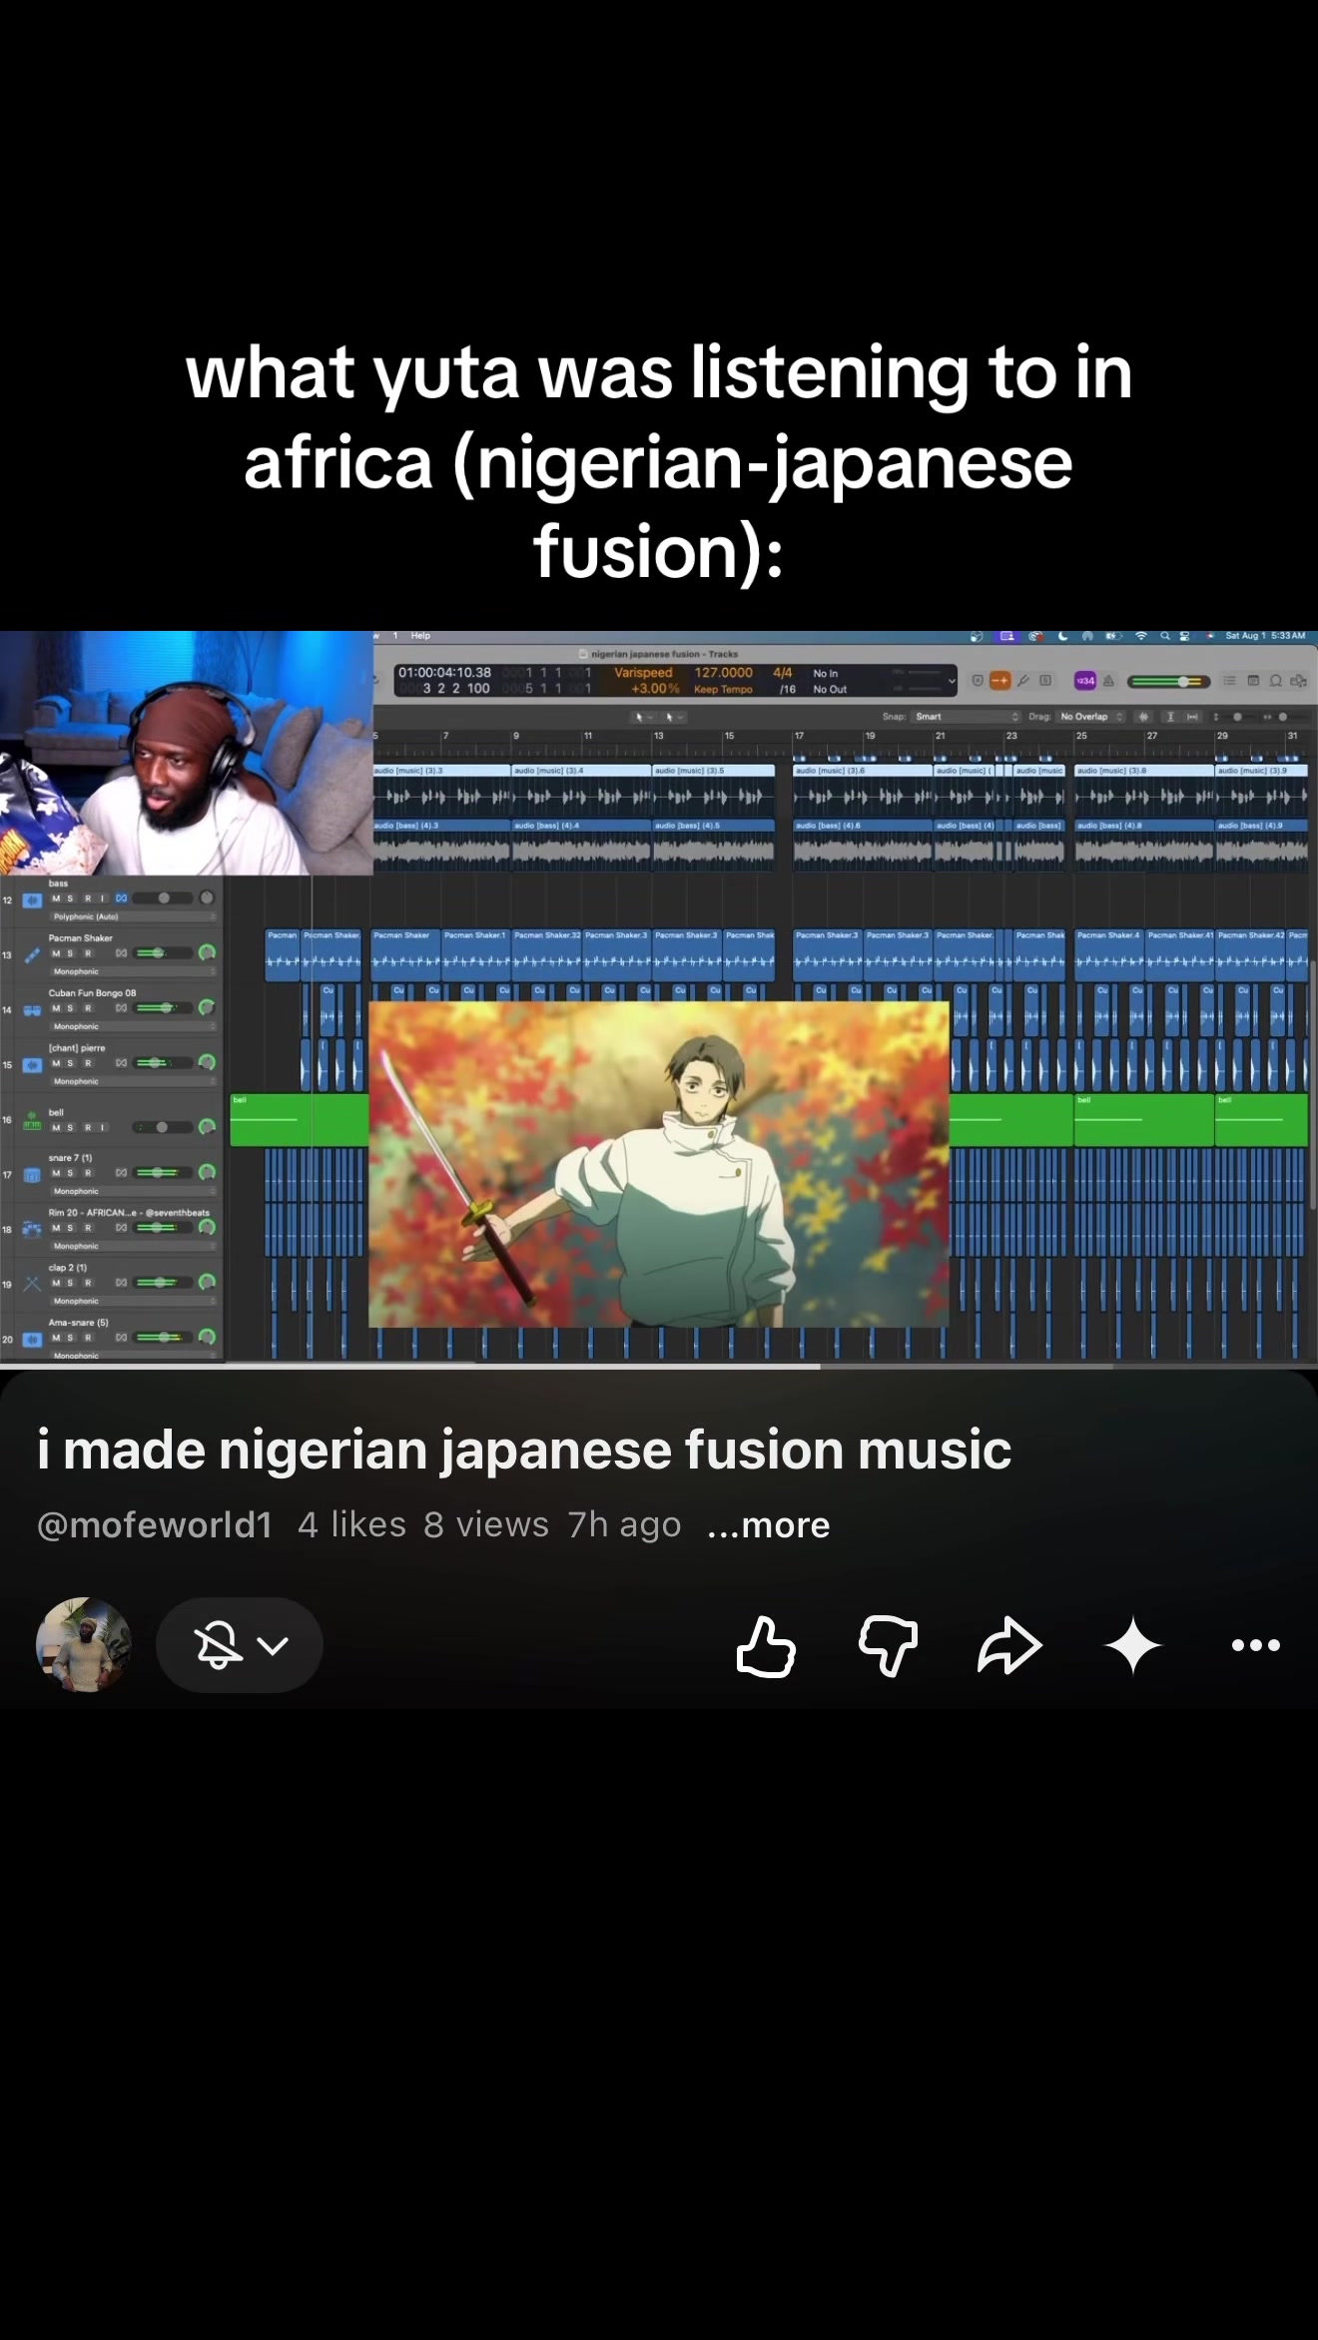Click the '4 likes' text
The image size is (1318, 2340).
351,1525
